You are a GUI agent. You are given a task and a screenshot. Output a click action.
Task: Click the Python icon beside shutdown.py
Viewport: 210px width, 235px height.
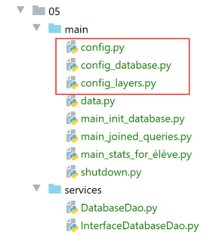[x=71, y=172]
